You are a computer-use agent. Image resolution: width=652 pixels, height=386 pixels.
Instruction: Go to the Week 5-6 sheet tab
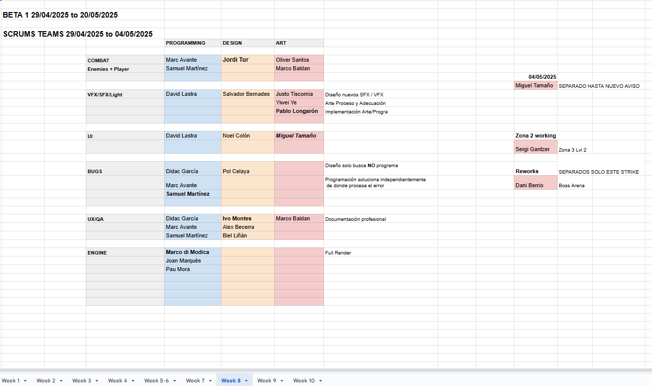[x=156, y=380]
